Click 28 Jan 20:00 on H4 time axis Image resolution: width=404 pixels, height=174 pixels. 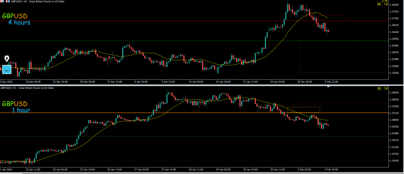(x=305, y=82)
